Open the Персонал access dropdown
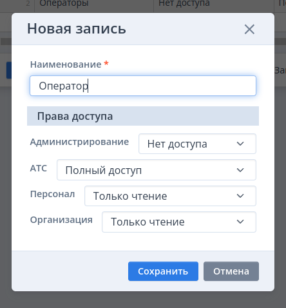This screenshot has width=286, height=308. point(170,196)
